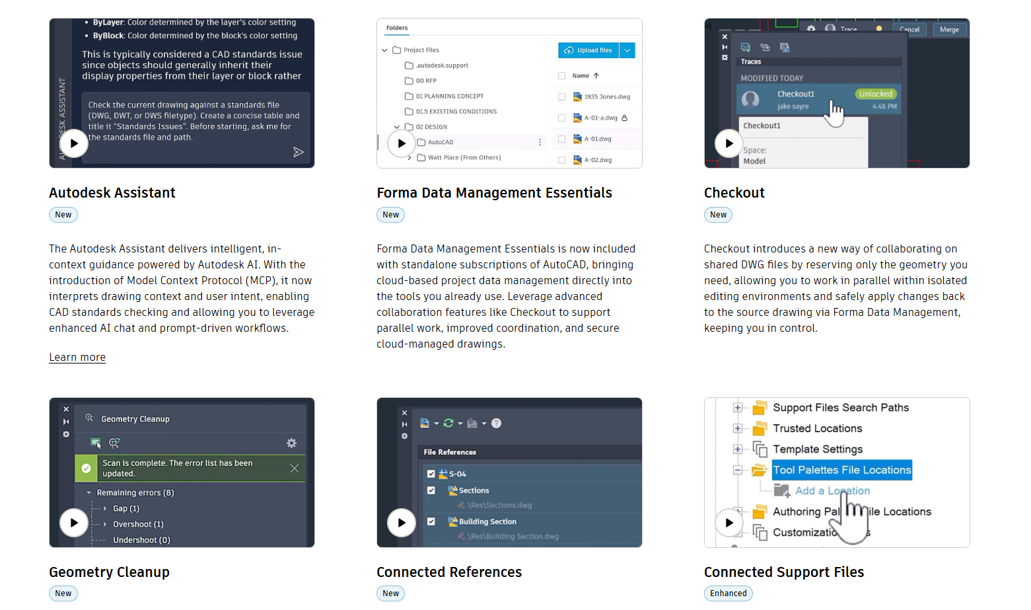Play the Forma Data Management Essentials video

click(x=402, y=143)
